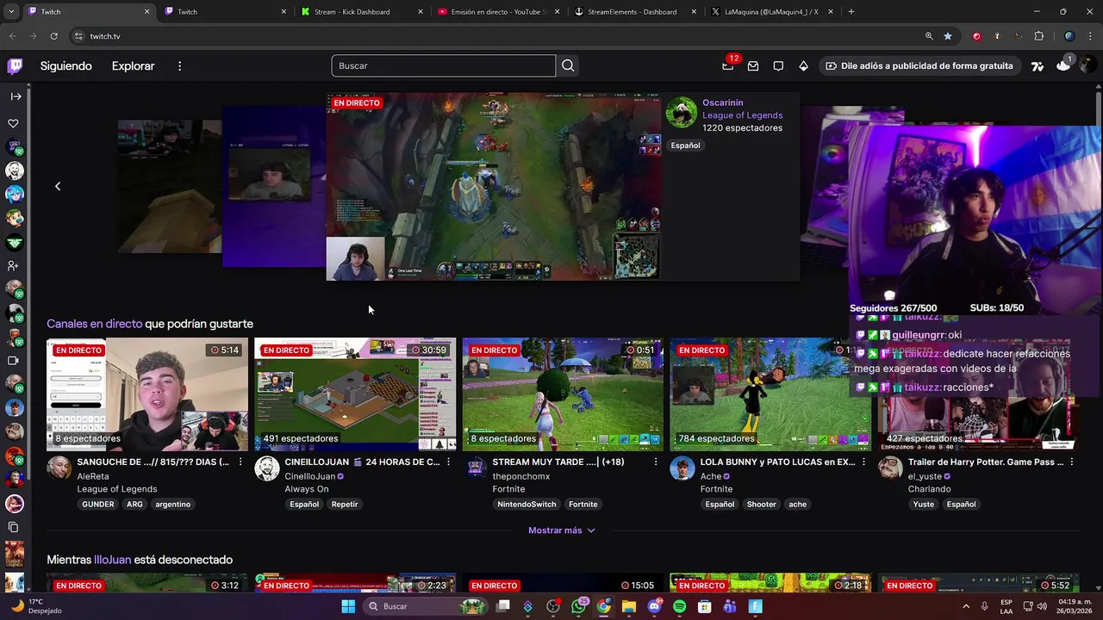1103x620 pixels.
Task: Open CinellloJuan 24 HORAS stream thumbnail
Action: tap(355, 394)
